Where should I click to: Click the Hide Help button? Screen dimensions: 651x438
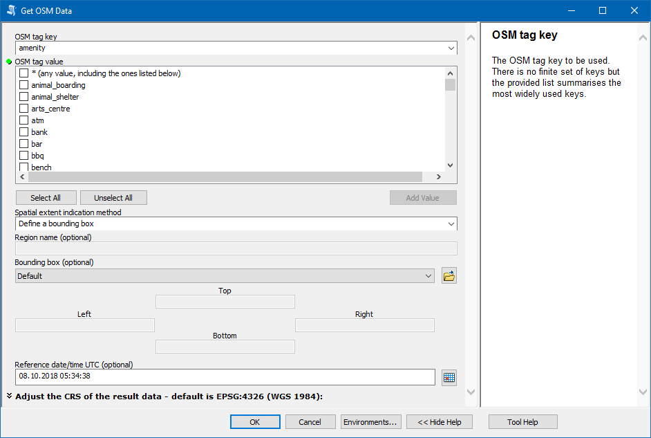[x=440, y=422]
